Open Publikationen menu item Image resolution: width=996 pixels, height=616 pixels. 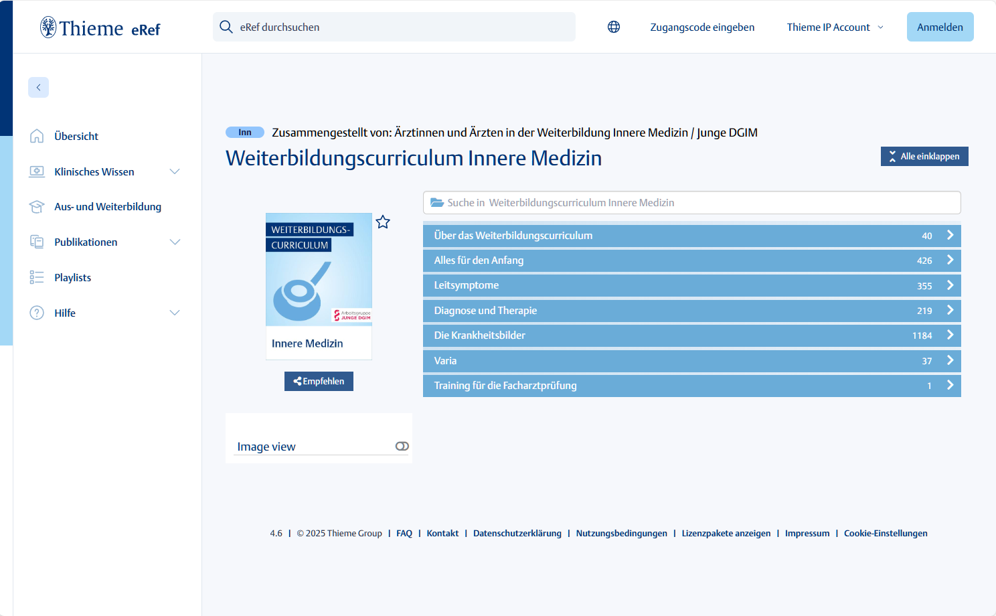[x=86, y=242]
